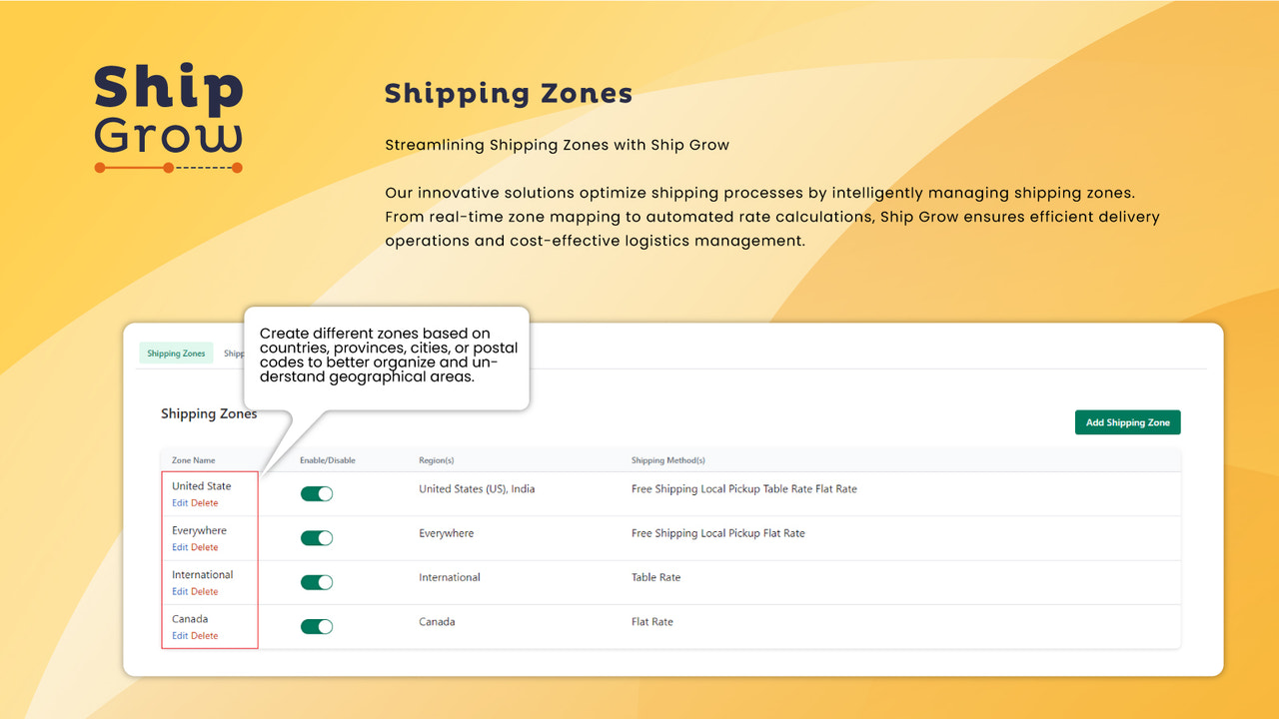Image resolution: width=1279 pixels, height=719 pixels.
Task: Click the Ship Grow logo
Action: coord(167,115)
